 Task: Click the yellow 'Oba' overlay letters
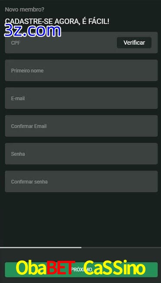[31, 268]
